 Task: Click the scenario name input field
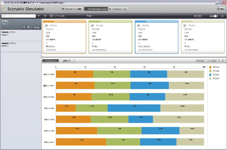(x=18, y=16)
